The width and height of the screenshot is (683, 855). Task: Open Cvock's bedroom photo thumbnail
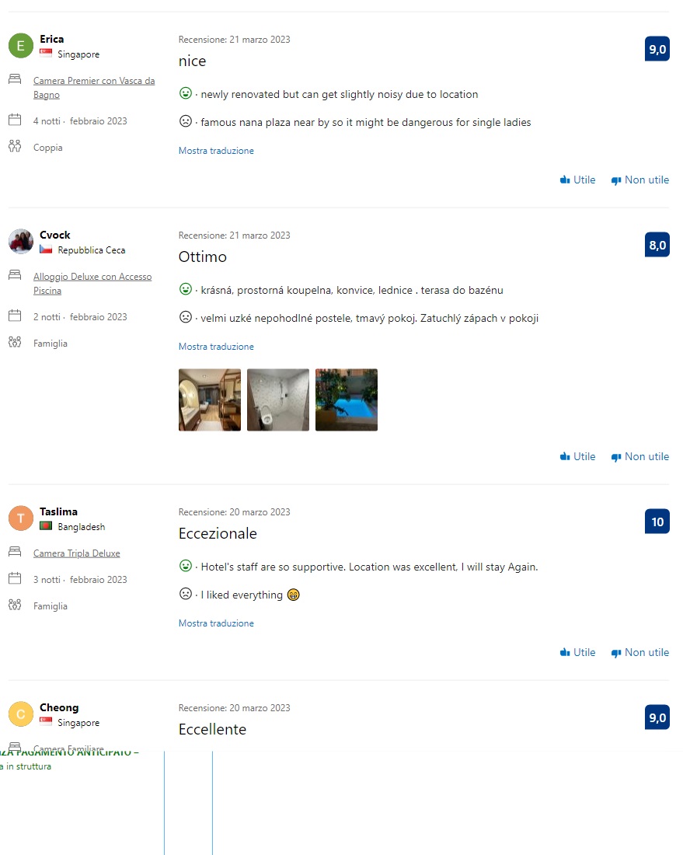click(209, 400)
